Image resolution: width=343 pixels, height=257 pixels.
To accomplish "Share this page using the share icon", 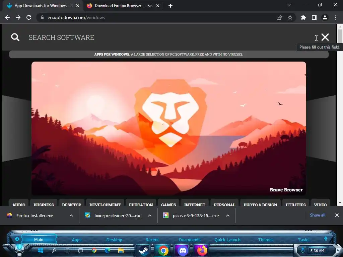I will [x=279, y=17].
